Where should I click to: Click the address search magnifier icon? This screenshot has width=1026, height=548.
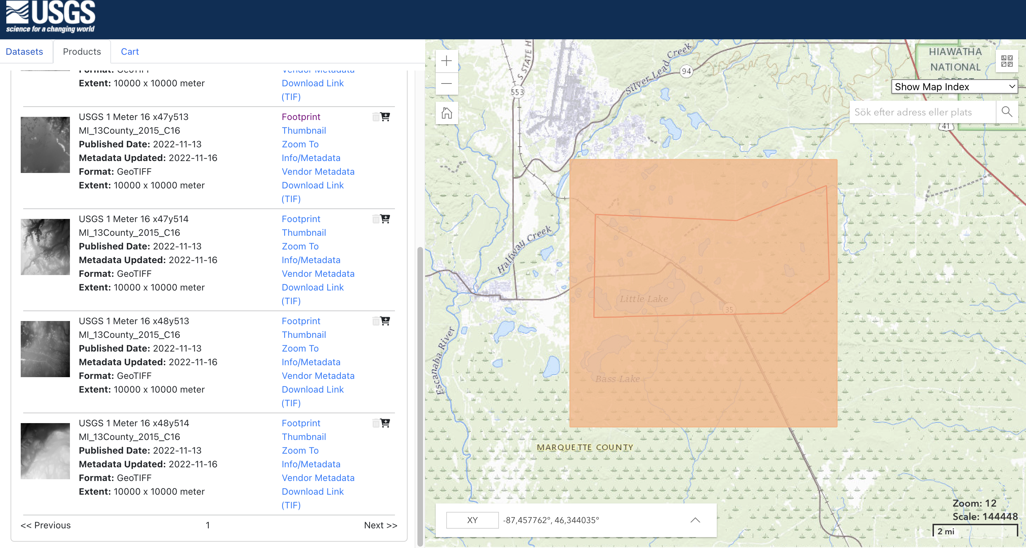click(x=1006, y=112)
